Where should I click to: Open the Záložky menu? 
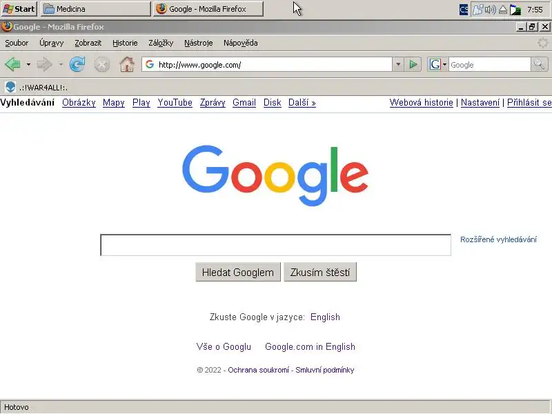point(161,43)
